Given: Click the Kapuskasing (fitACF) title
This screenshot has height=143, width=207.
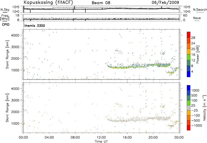Looking at the screenshot, I should (x=48, y=3).
